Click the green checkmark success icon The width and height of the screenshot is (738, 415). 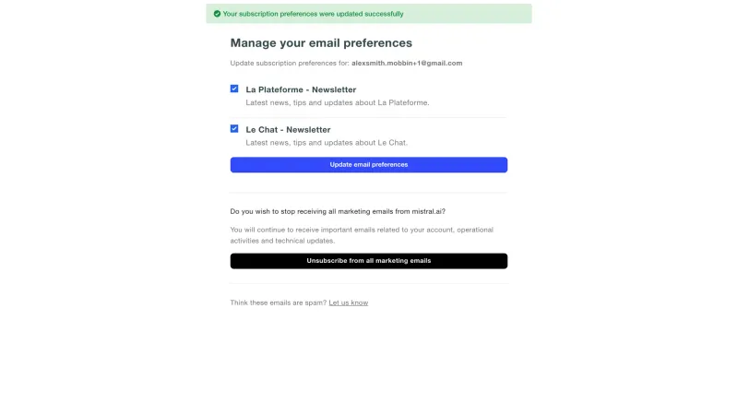tap(217, 14)
